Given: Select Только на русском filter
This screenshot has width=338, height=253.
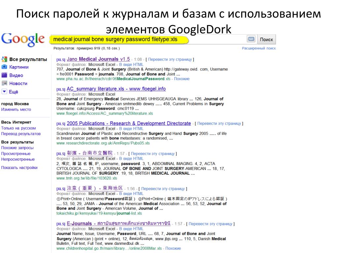Looking at the screenshot, I should pos(18,128).
